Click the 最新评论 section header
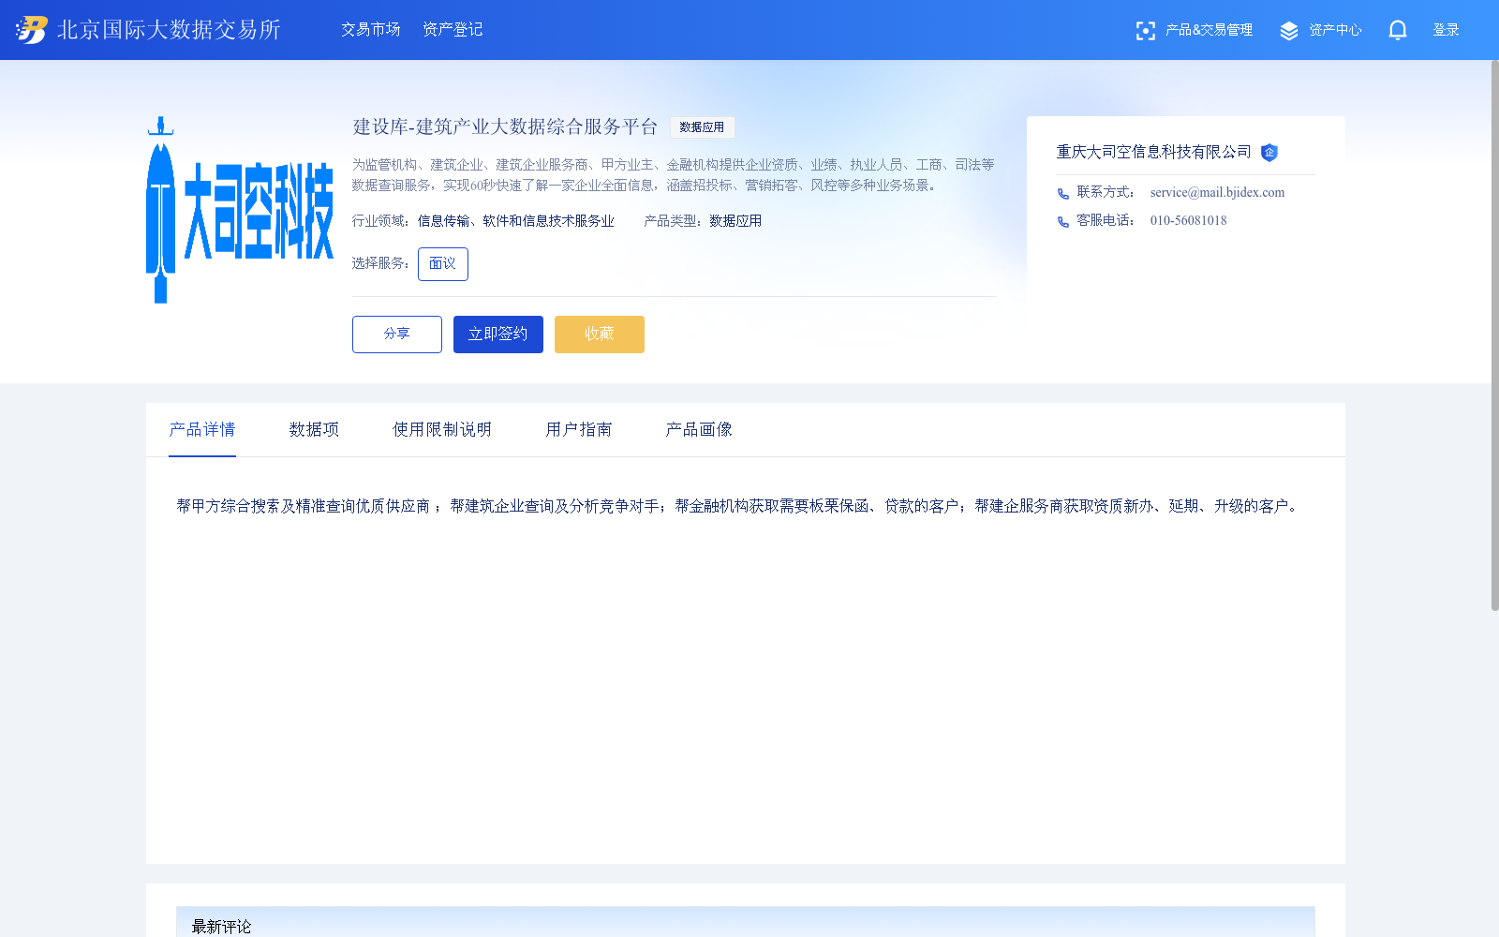The height and width of the screenshot is (937, 1499). [746, 922]
